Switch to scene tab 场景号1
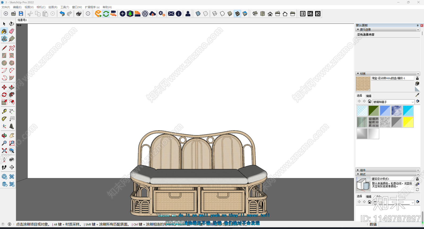This screenshot has height=229, width=424. click(x=22, y=20)
